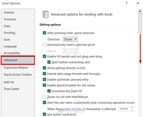Click the Advanced options header icon

click(46, 14)
